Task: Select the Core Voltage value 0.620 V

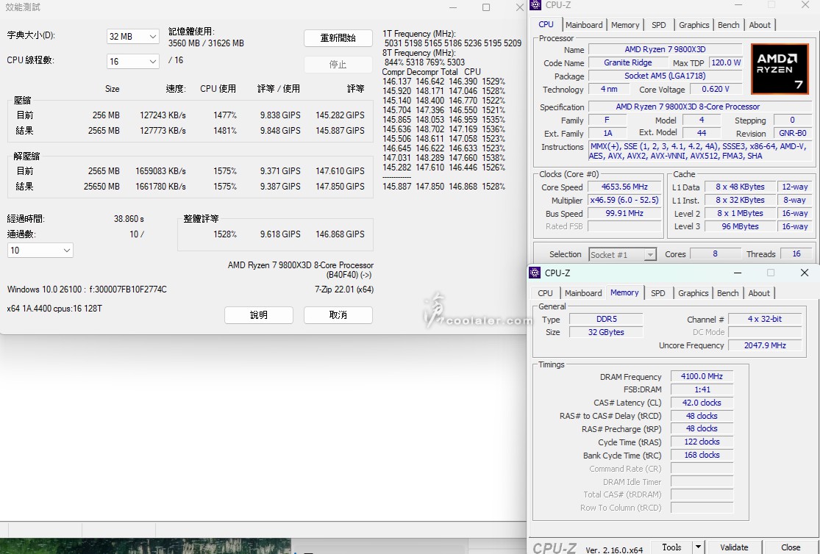Action: (x=716, y=90)
